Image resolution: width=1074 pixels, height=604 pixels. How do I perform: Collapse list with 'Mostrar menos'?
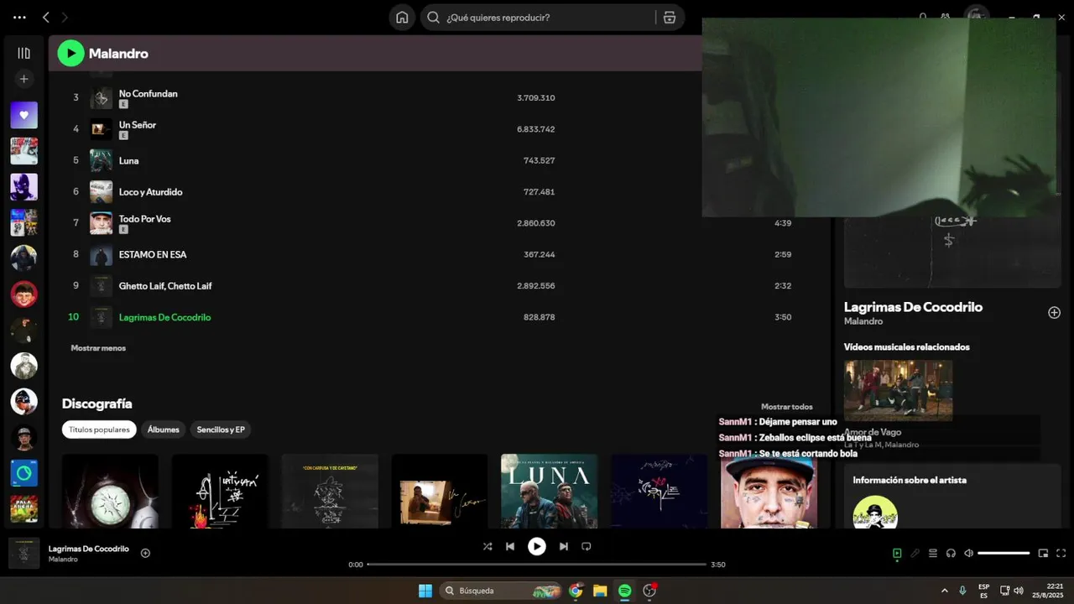pyautogui.click(x=98, y=348)
